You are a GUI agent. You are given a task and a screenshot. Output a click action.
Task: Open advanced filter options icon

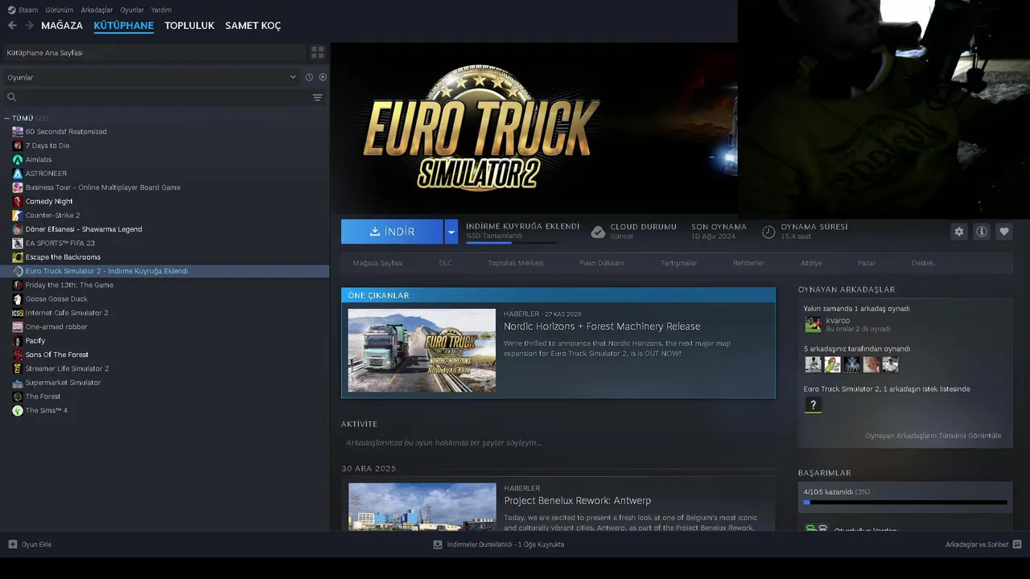318,97
